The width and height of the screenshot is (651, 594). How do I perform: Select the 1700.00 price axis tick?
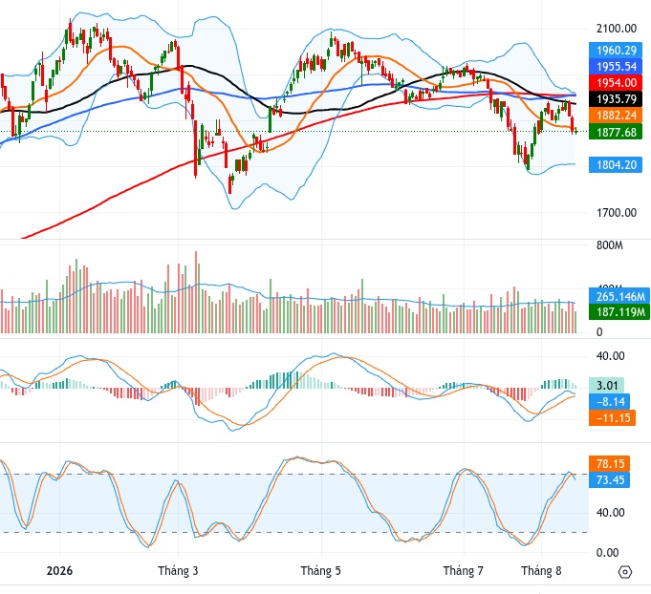click(x=617, y=213)
